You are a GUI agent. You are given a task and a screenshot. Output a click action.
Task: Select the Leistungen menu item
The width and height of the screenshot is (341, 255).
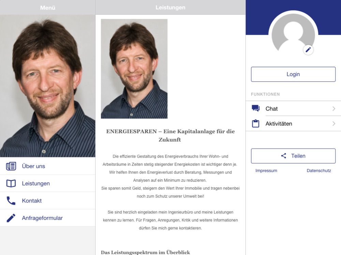(x=48, y=183)
